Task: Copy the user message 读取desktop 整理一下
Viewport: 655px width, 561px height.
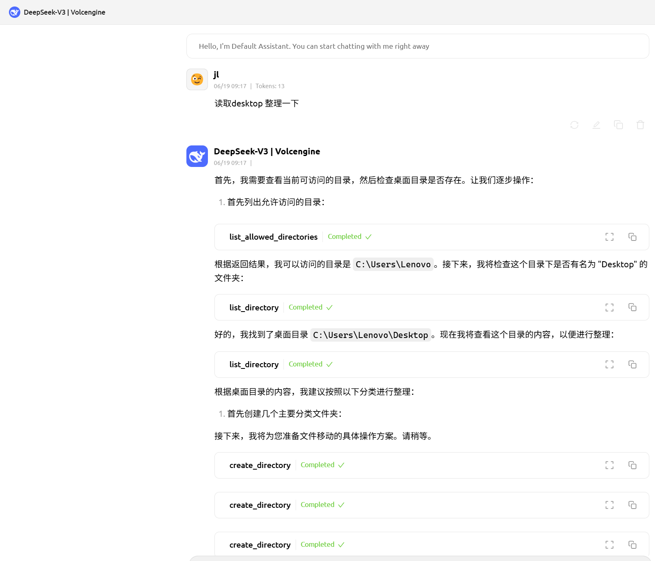Action: tap(618, 125)
